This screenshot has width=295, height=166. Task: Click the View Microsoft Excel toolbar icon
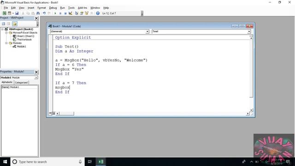point(4,13)
